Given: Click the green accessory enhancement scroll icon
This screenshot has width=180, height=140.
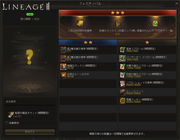Looking at the screenshot, I should click(155, 24).
